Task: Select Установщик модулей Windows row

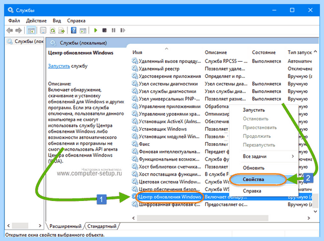Action: click(x=180, y=136)
